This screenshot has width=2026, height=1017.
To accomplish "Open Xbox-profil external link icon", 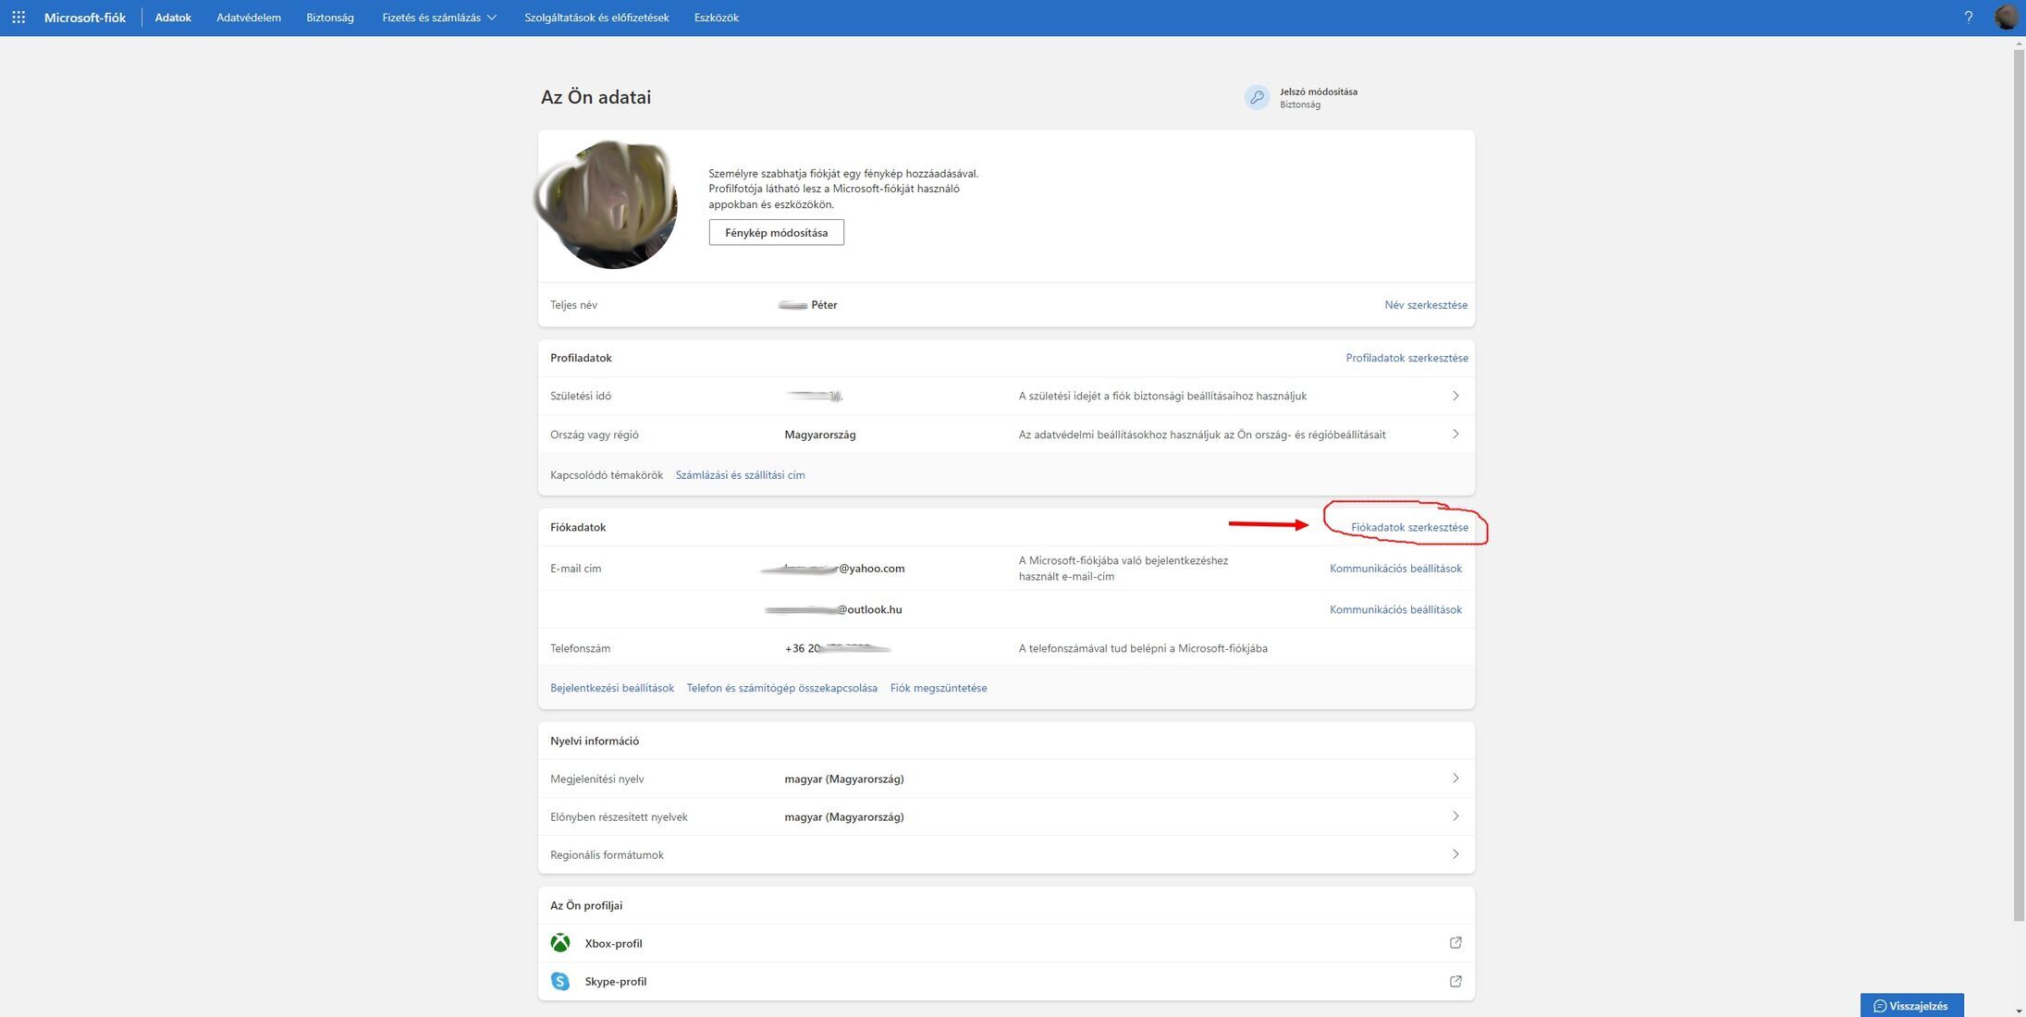I will click(1455, 943).
